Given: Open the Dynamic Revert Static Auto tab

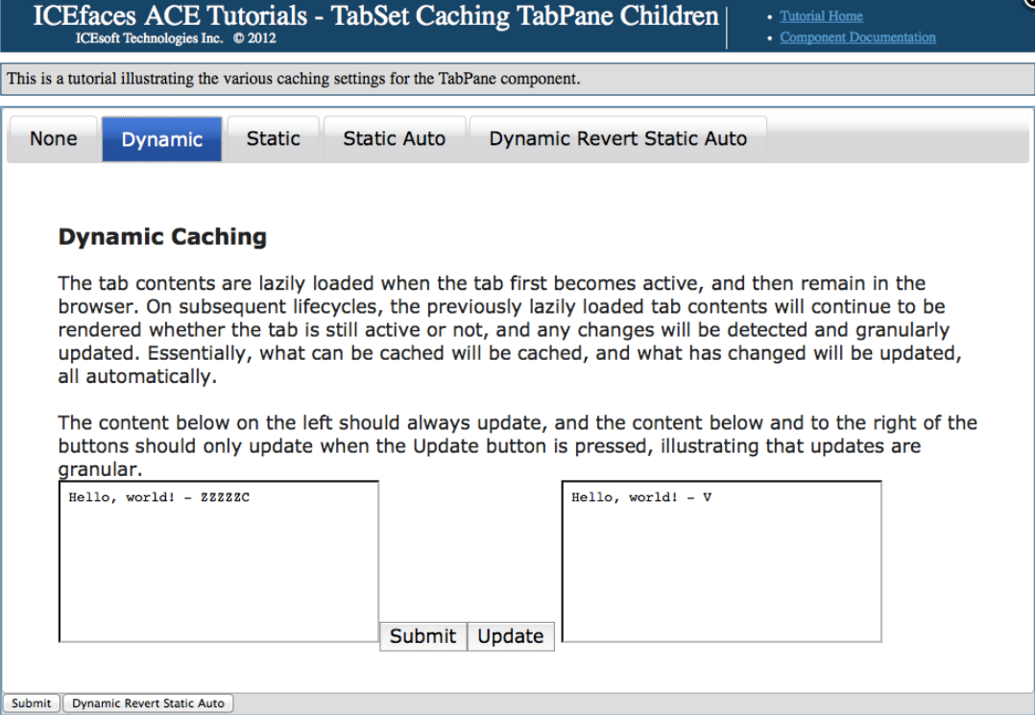Looking at the screenshot, I should tap(617, 139).
